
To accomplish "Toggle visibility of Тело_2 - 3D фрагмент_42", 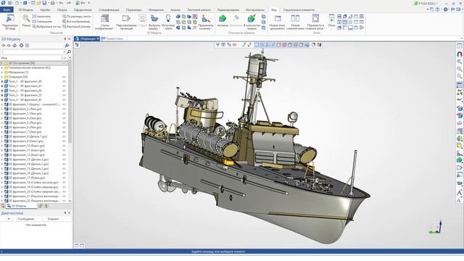I will [x=64, y=91].
